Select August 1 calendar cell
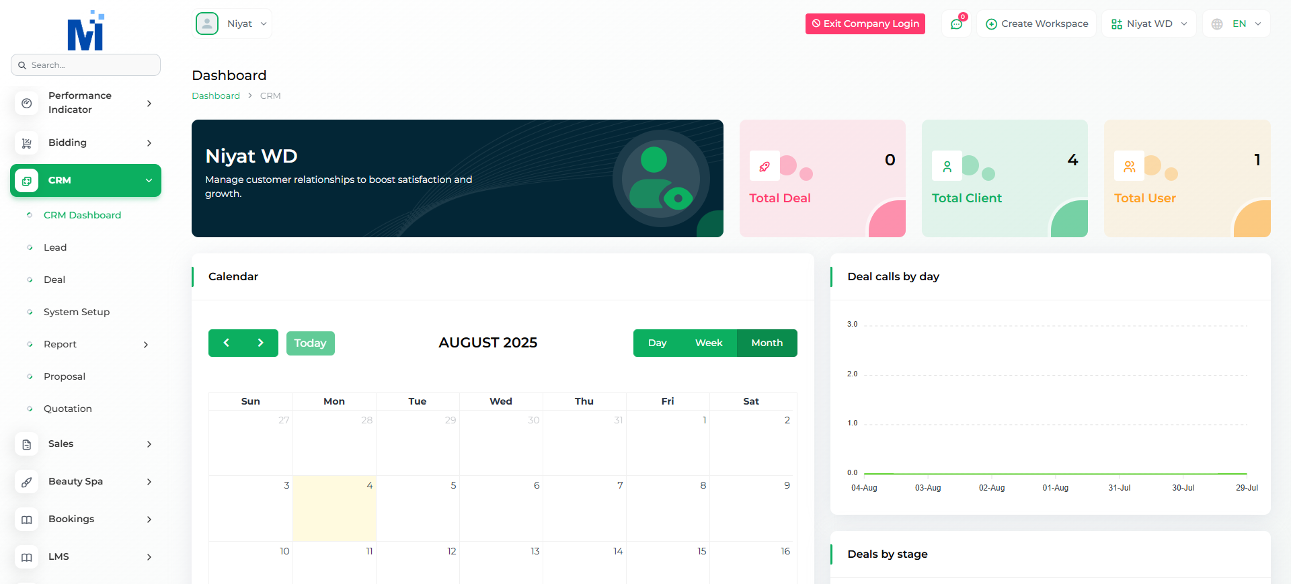Image resolution: width=1291 pixels, height=584 pixels. click(668, 443)
